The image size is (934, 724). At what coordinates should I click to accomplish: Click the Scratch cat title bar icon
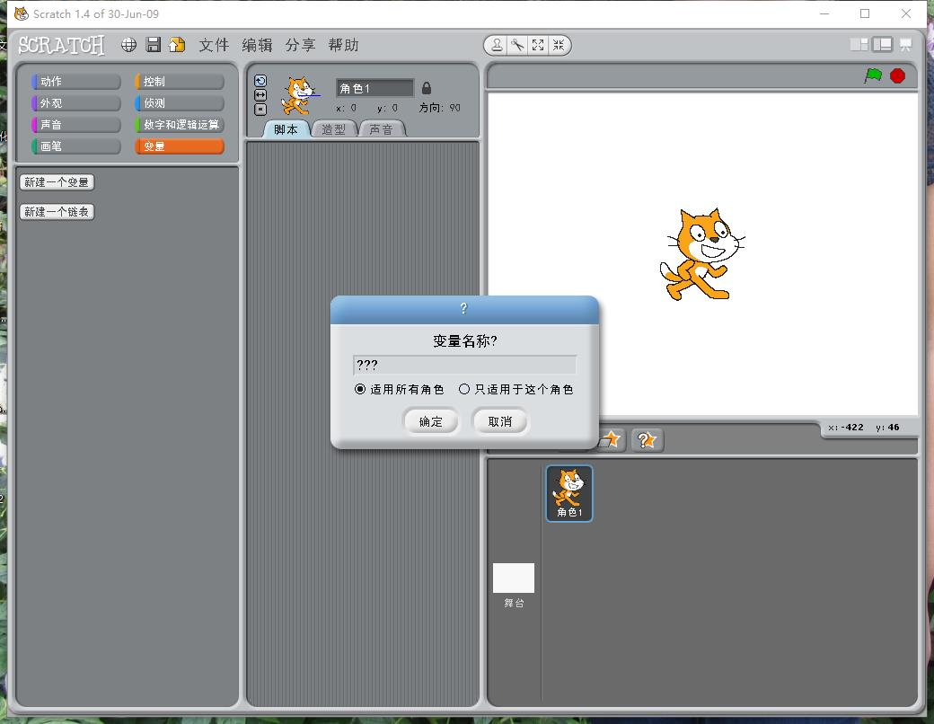(21, 13)
